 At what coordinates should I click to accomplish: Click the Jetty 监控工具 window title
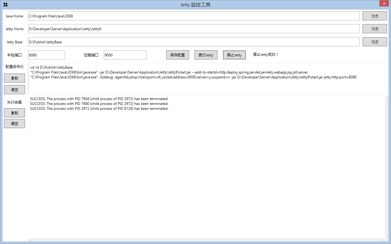[x=195, y=5]
